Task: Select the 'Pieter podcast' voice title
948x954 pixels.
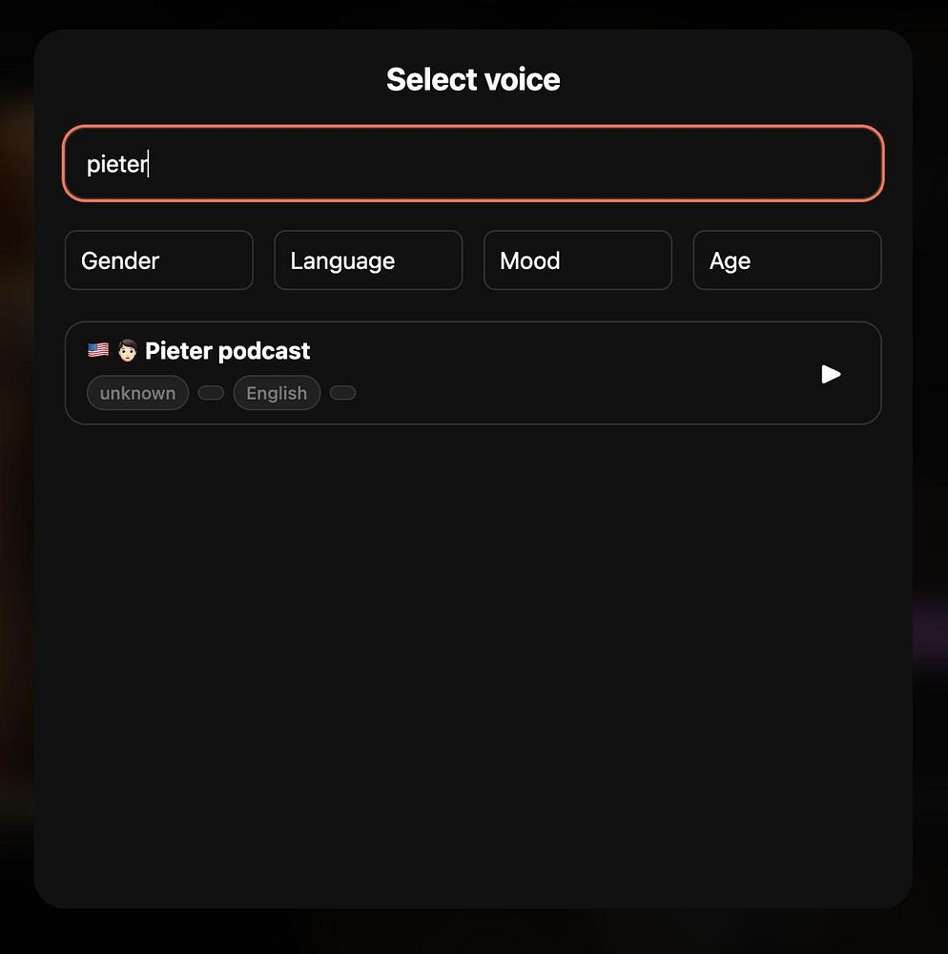Action: point(227,351)
